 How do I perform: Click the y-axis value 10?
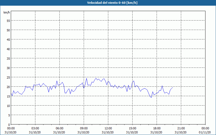(8, 106)
